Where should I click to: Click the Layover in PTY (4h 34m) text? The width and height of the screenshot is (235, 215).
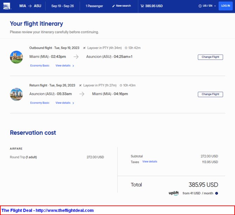[x=105, y=48]
